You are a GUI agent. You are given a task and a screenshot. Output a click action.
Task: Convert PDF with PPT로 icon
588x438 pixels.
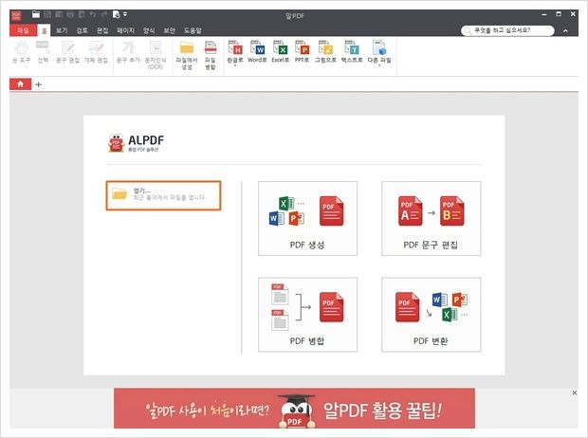tap(302, 52)
